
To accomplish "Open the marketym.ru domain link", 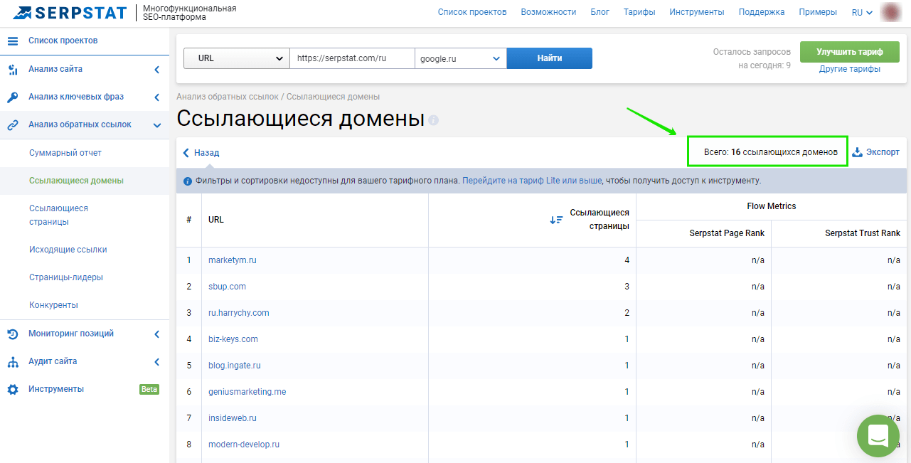I will [232, 260].
